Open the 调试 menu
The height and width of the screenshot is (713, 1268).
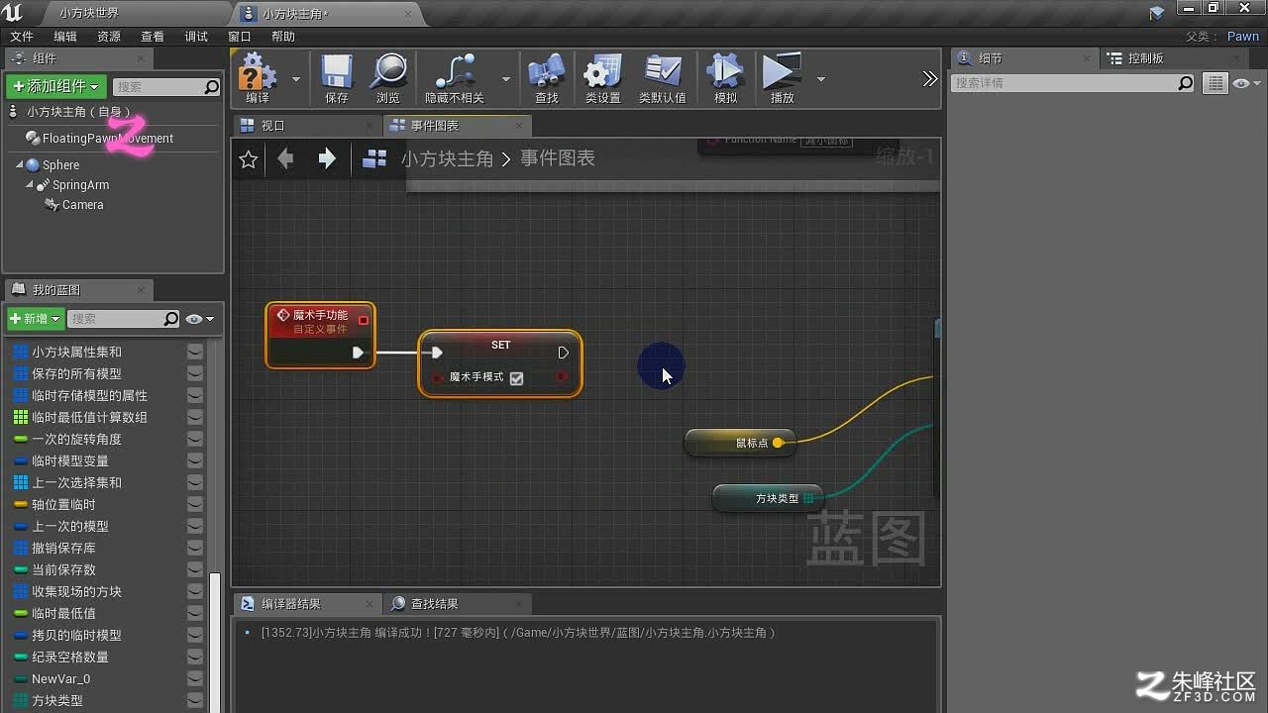(196, 37)
